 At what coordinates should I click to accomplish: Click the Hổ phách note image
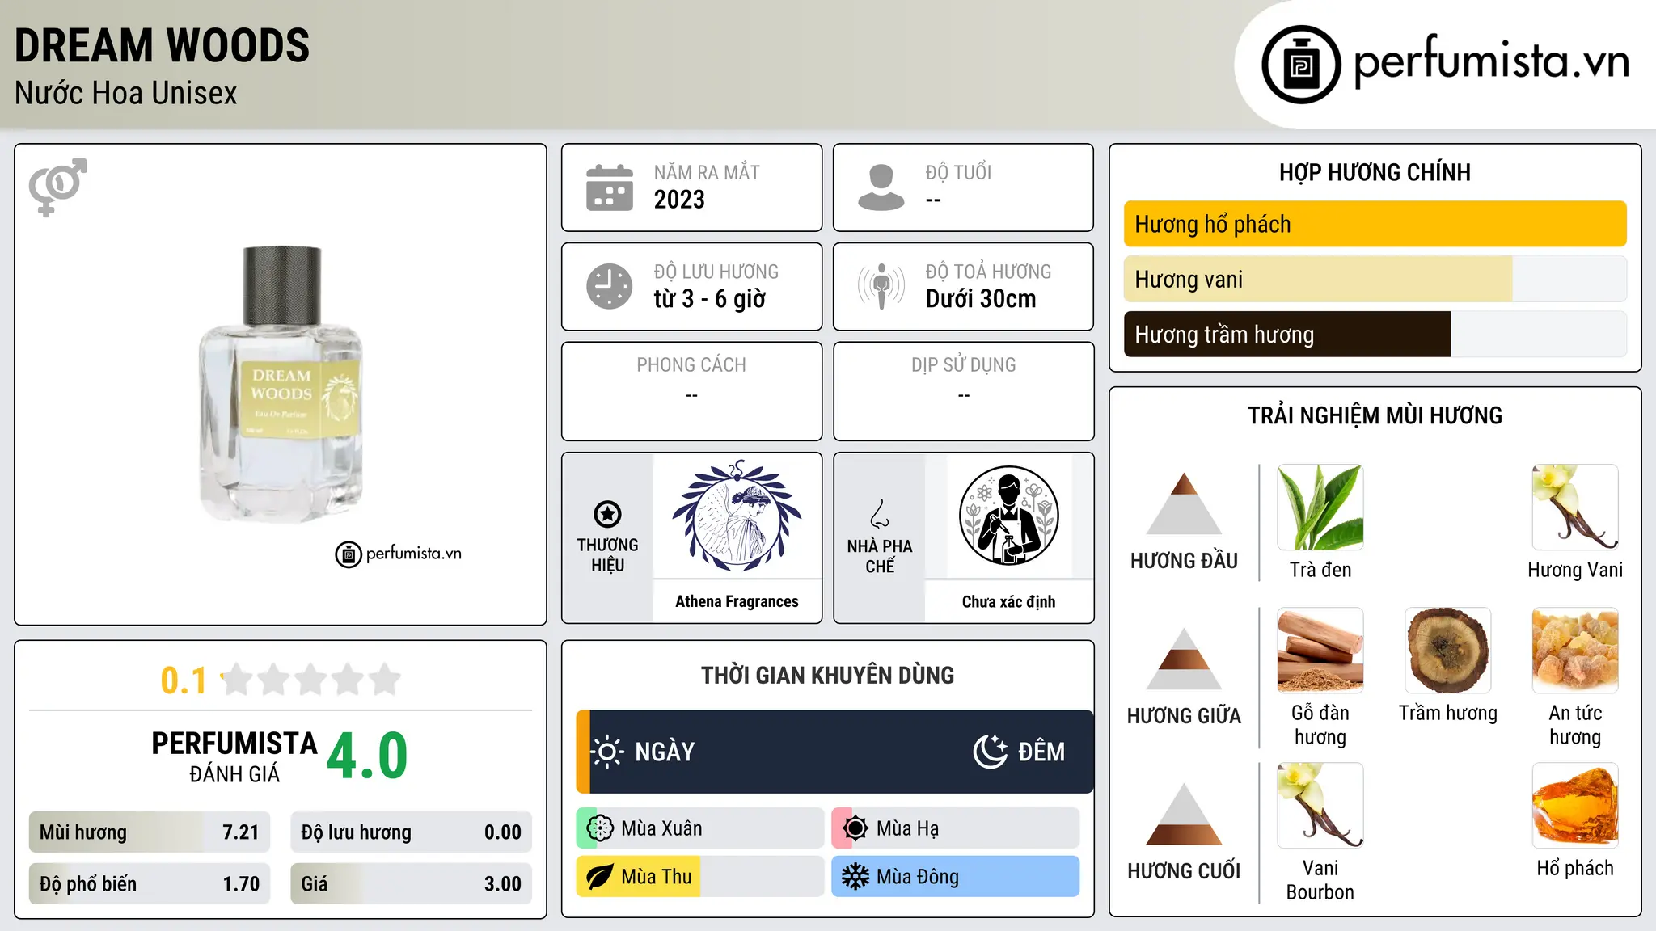[1575, 806]
